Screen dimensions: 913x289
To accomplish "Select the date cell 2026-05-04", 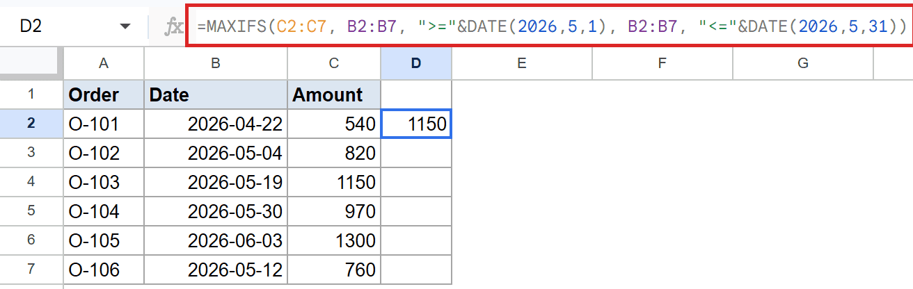I will (216, 153).
